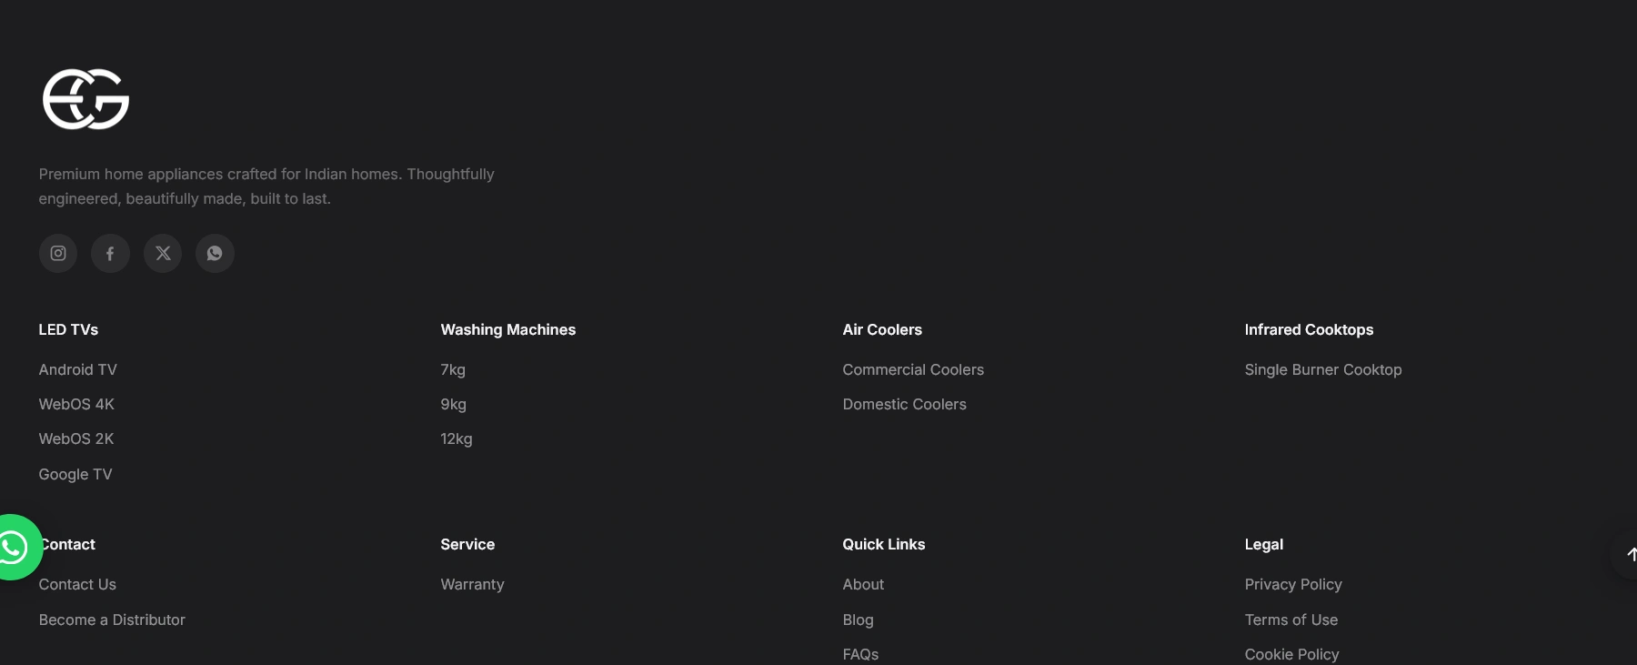1637x665 pixels.
Task: Open the 9kg washing machines link
Action: tap(454, 404)
